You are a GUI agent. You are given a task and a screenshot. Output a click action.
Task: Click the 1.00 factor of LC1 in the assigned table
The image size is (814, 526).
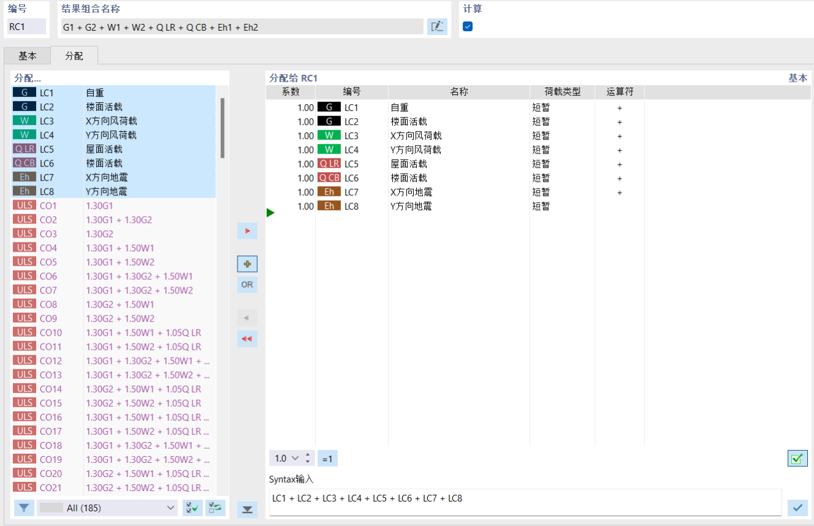coord(305,107)
